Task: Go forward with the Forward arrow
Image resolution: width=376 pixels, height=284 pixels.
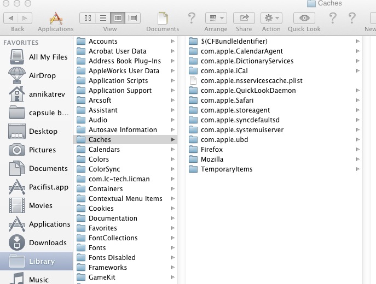Action: [25, 18]
